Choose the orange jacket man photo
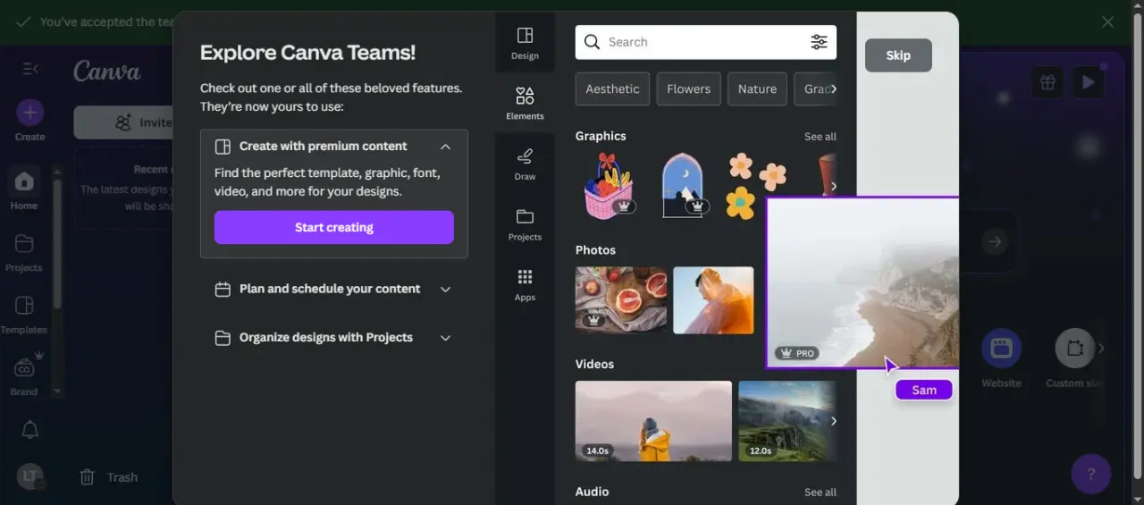The height and width of the screenshot is (505, 1144). tap(713, 300)
